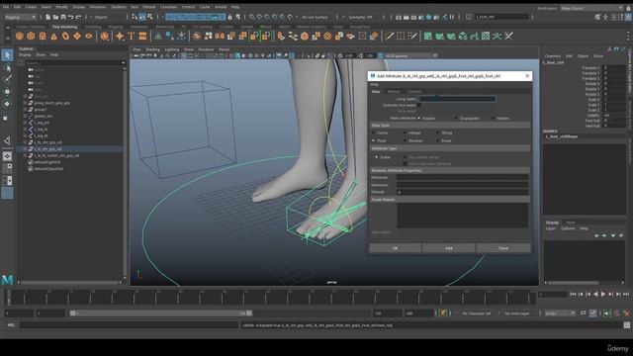Click the last crossed-tools shelf icon
The image size is (633, 356).
coord(508,37)
